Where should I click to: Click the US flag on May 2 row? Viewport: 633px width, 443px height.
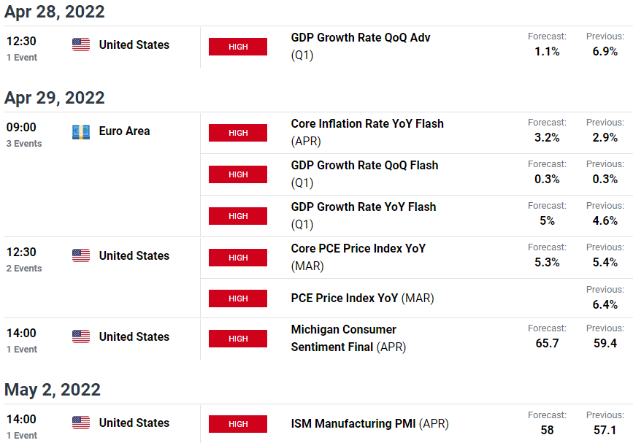tap(81, 423)
